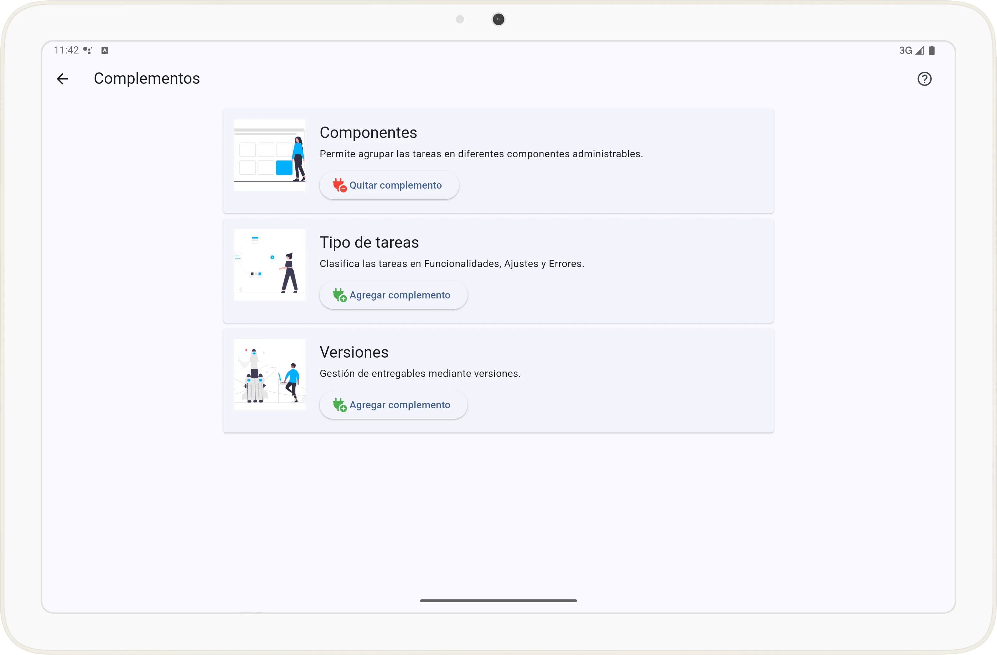Remove the Componentes add-on
Viewport: 997px width, 655px height.
click(389, 185)
